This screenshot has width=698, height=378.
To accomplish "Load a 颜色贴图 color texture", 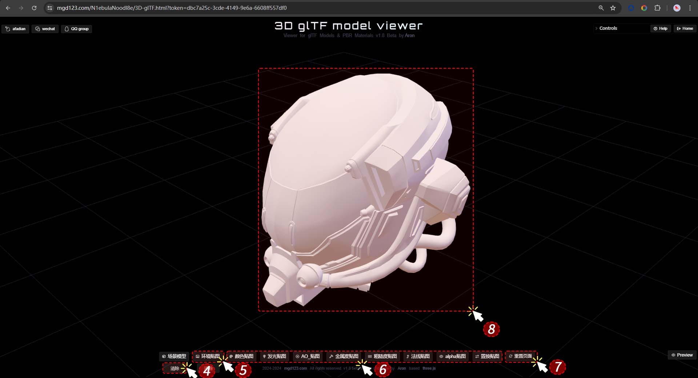I will (241, 356).
